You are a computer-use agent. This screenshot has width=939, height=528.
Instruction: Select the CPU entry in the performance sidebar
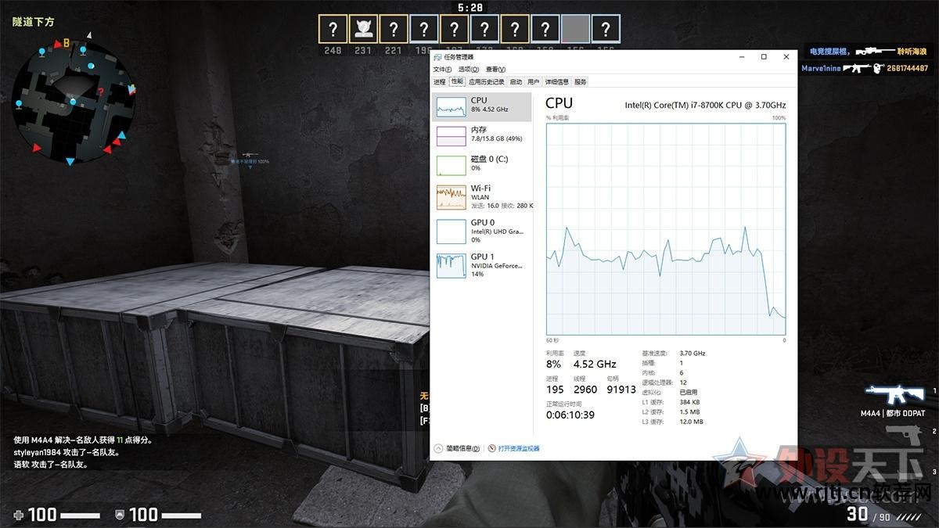482,106
